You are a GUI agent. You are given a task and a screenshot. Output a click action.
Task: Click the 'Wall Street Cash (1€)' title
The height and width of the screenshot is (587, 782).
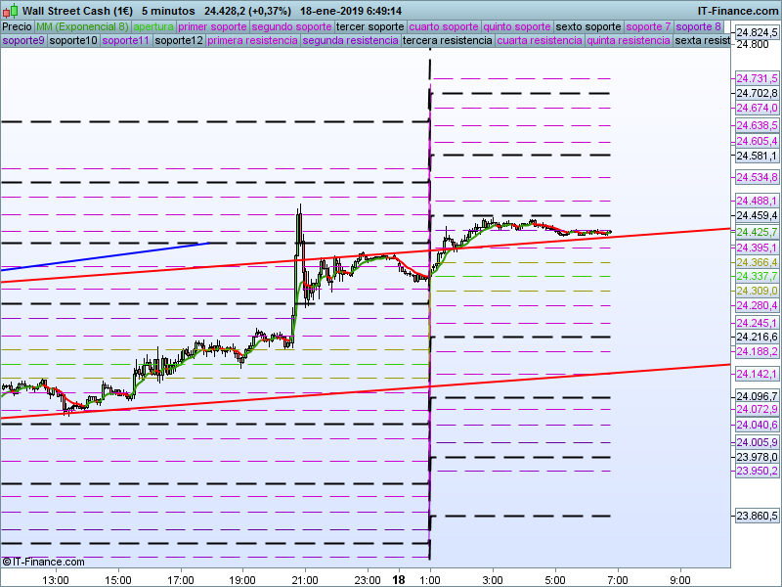click(77, 11)
